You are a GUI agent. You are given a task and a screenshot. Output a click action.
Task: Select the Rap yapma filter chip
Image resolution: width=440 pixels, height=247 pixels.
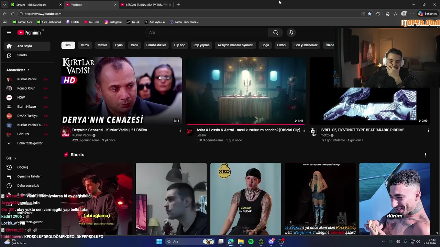coord(201,45)
